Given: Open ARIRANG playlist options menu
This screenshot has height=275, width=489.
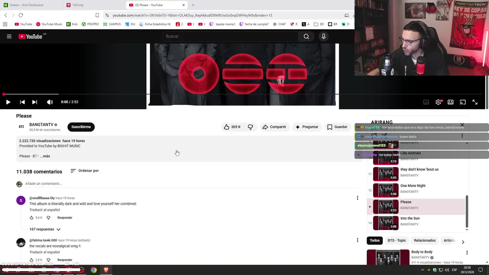Looking at the screenshot, I should 462,136.
